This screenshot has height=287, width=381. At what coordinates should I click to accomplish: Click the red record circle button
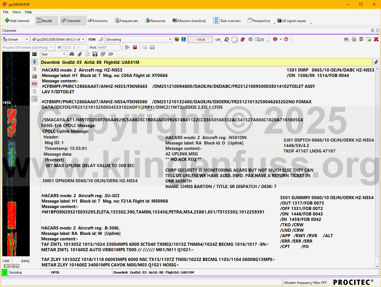click(x=275, y=39)
